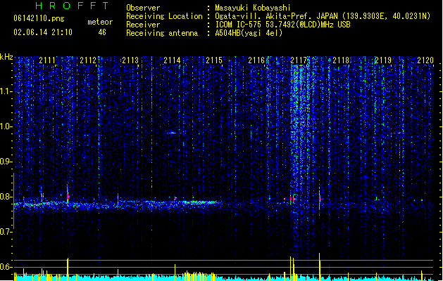The image size is (443, 281).
Task: Click the A504HB(yagi 4el) antenna text
Action: click(249, 33)
